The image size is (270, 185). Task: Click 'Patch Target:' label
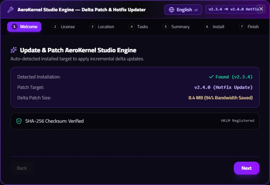tap(31, 87)
